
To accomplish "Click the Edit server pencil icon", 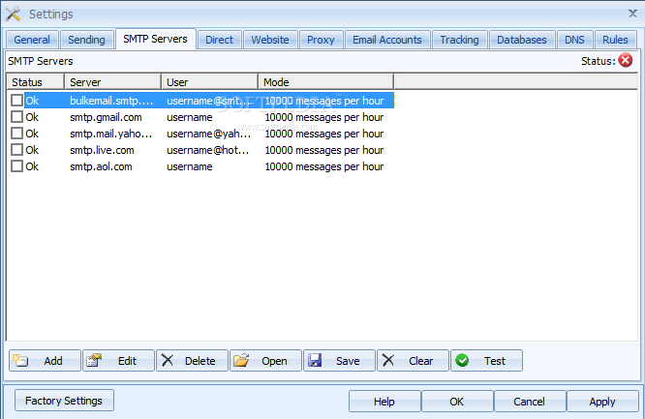I will (x=94, y=361).
